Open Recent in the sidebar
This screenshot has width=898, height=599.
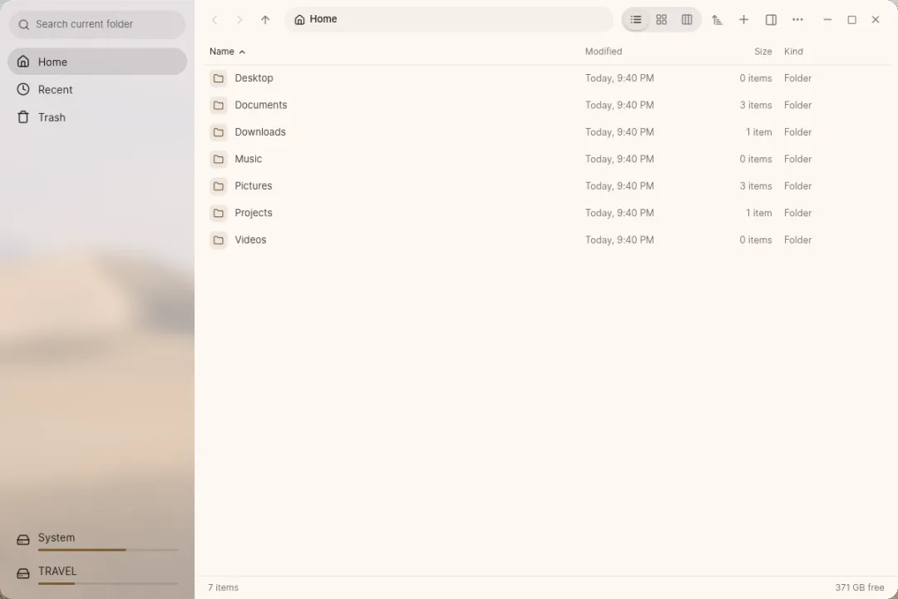(x=97, y=89)
